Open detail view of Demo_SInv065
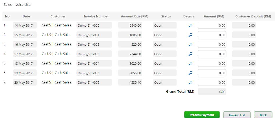Viewport: 278px width, 122px height. pos(190,73)
